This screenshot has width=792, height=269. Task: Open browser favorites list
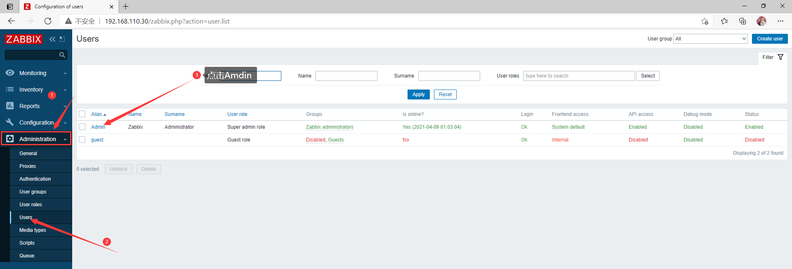point(724,21)
